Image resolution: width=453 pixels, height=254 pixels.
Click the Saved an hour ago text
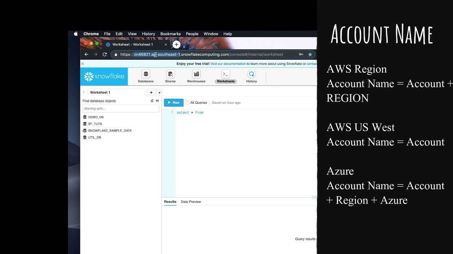point(226,103)
